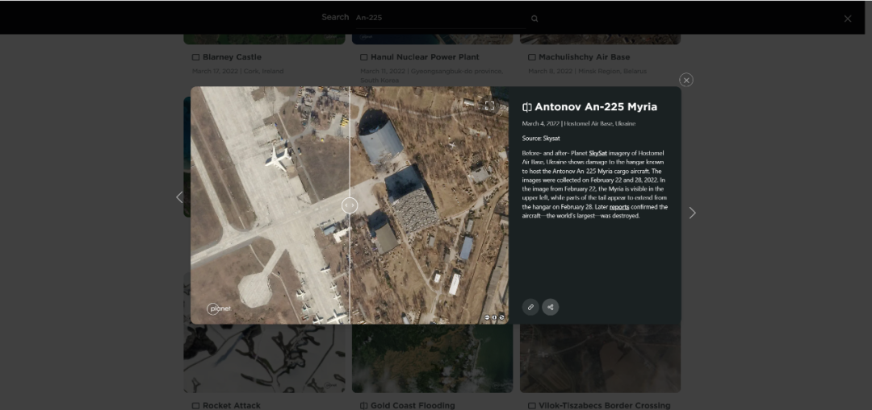Screen dimensions: 872x410
Task: Click the share icon button
Action: pyautogui.click(x=551, y=307)
